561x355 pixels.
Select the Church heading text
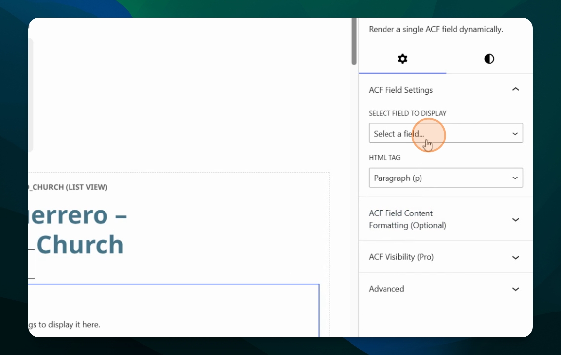80,245
